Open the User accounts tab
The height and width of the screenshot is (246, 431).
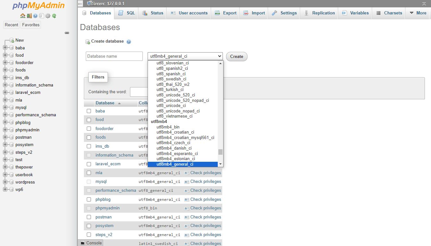[x=189, y=13]
